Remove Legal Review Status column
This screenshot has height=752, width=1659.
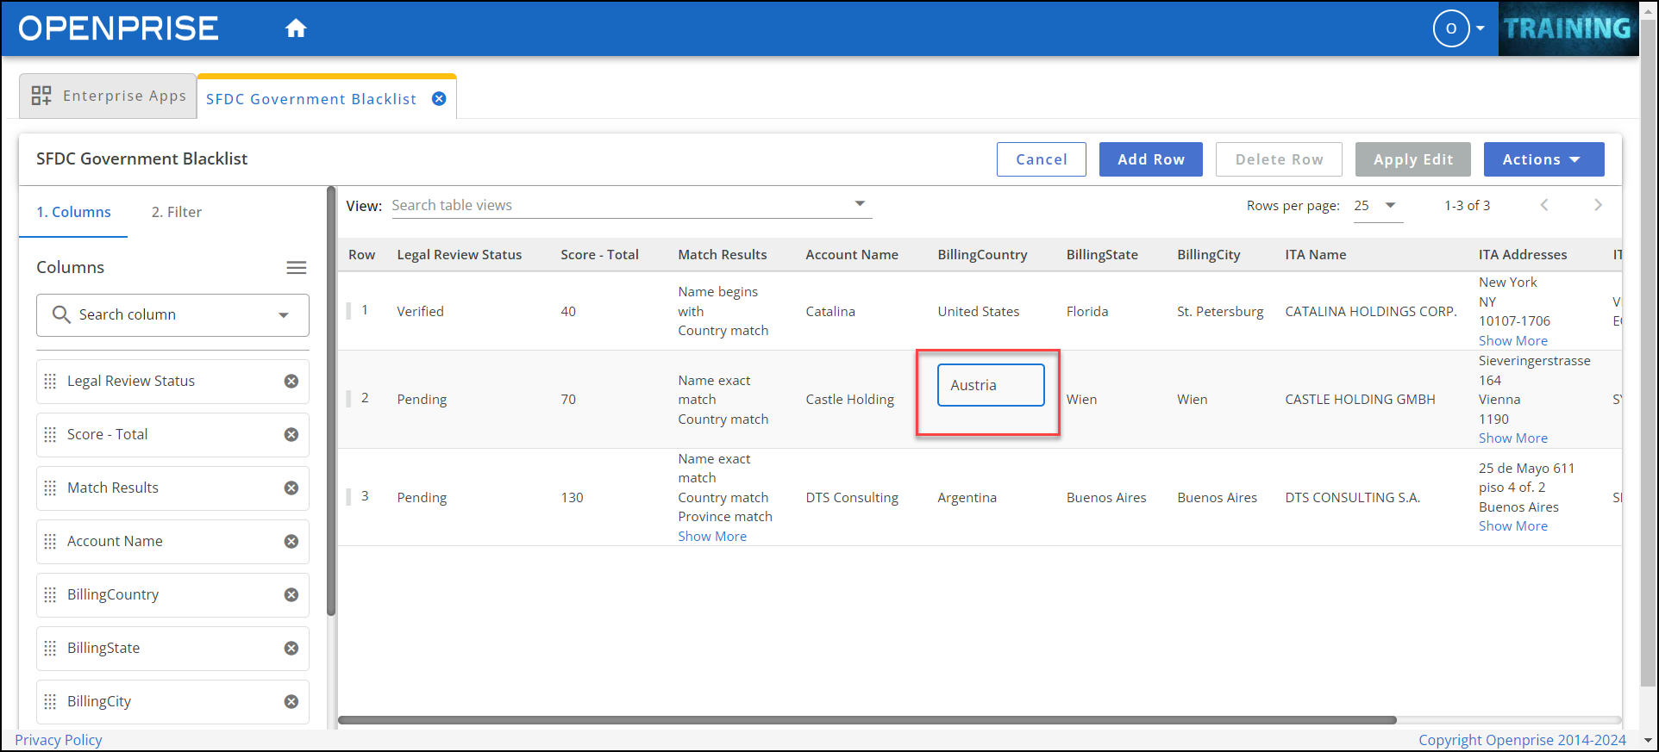(x=291, y=382)
